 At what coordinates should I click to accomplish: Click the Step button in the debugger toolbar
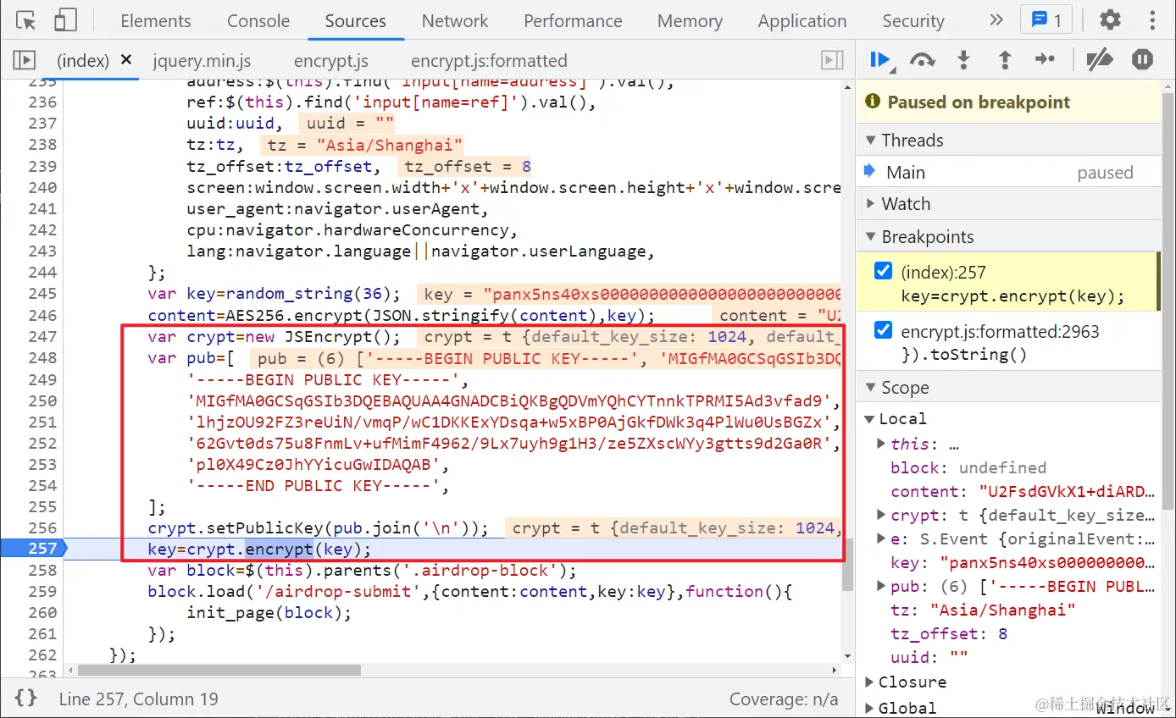(1046, 59)
